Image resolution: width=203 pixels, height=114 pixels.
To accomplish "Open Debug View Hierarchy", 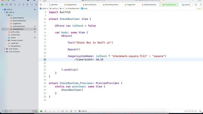I will coord(62,111).
